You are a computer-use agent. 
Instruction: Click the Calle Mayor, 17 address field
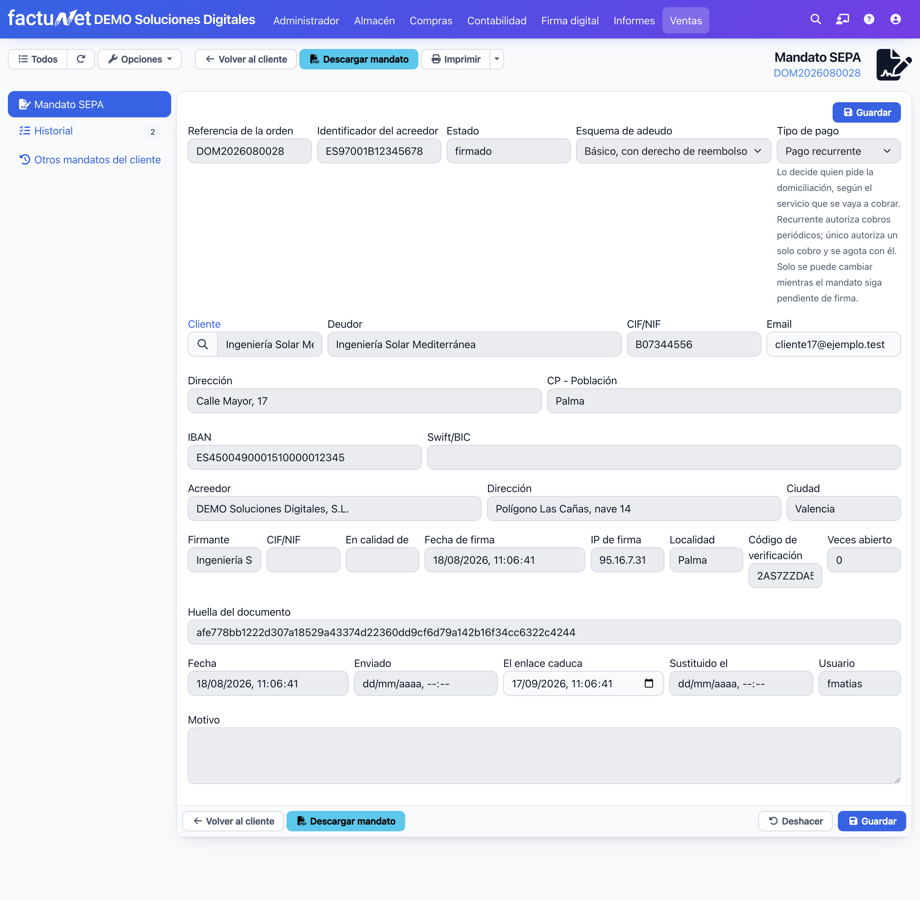coord(364,401)
